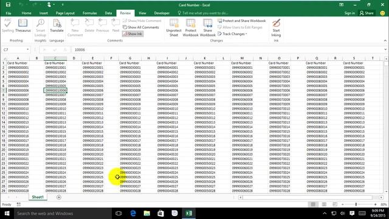Click Sign in link
389x219 pixels.
tap(349, 13)
